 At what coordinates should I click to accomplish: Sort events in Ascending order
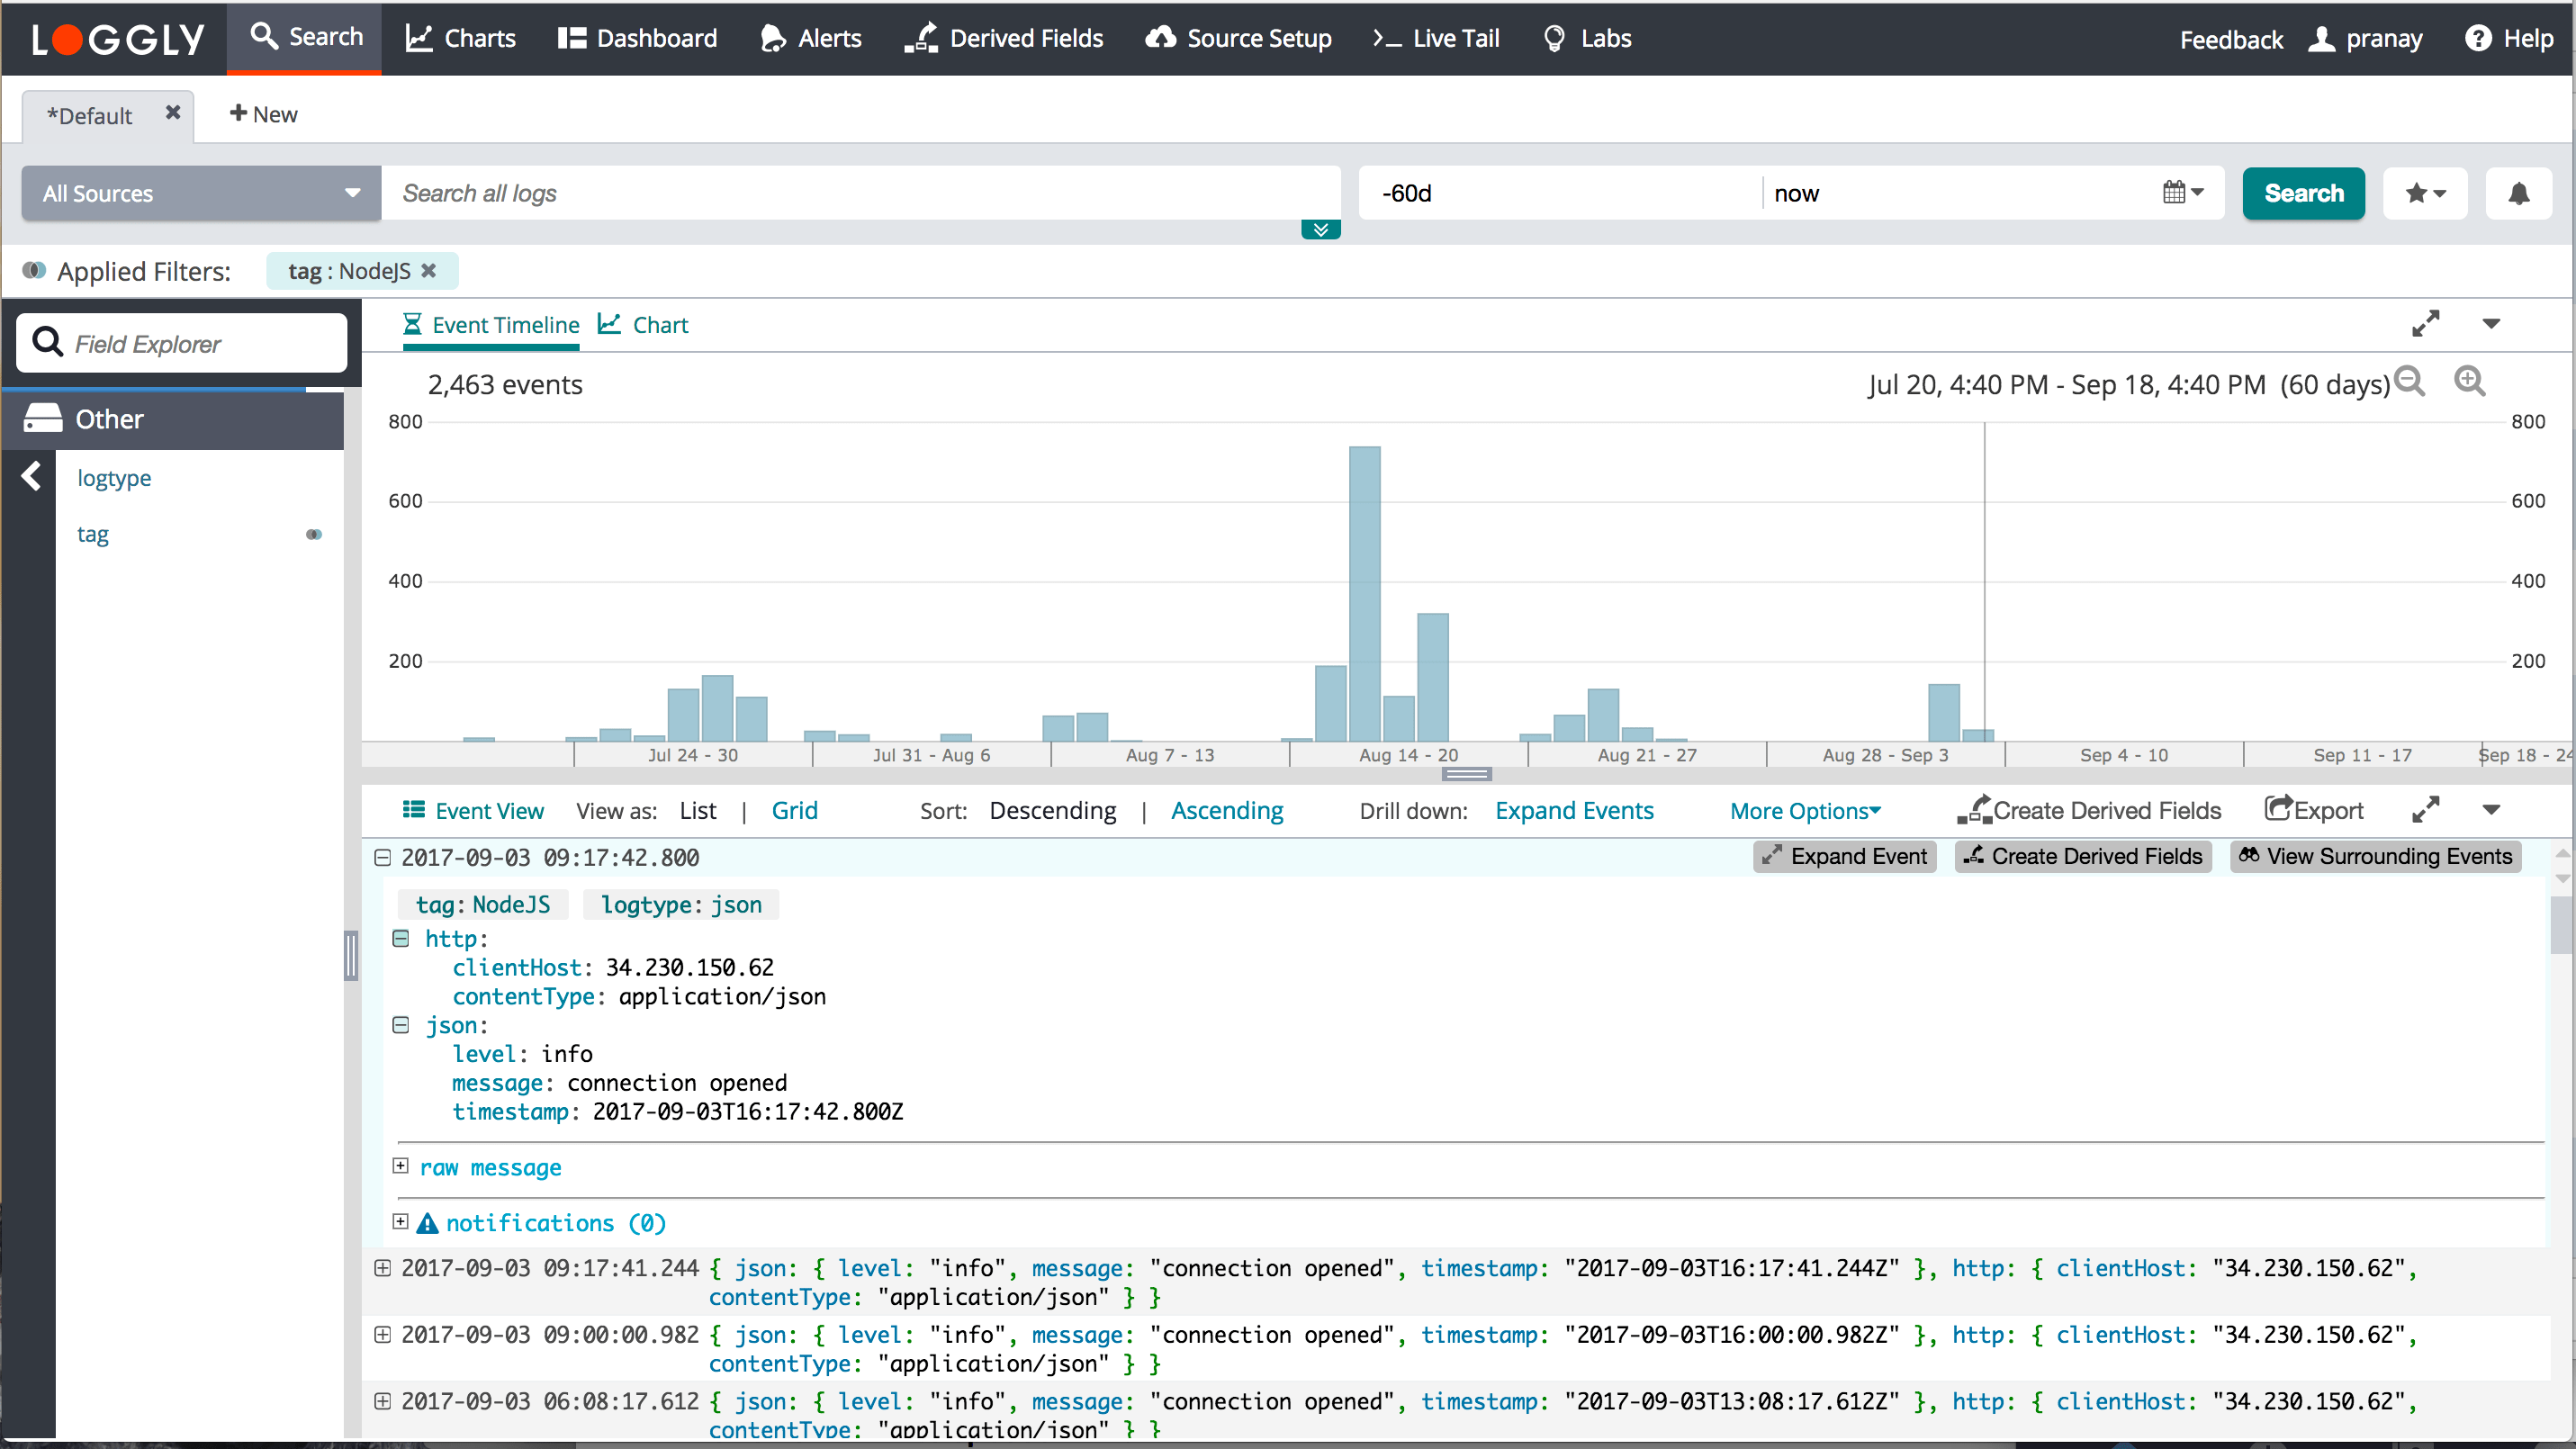point(1227,811)
